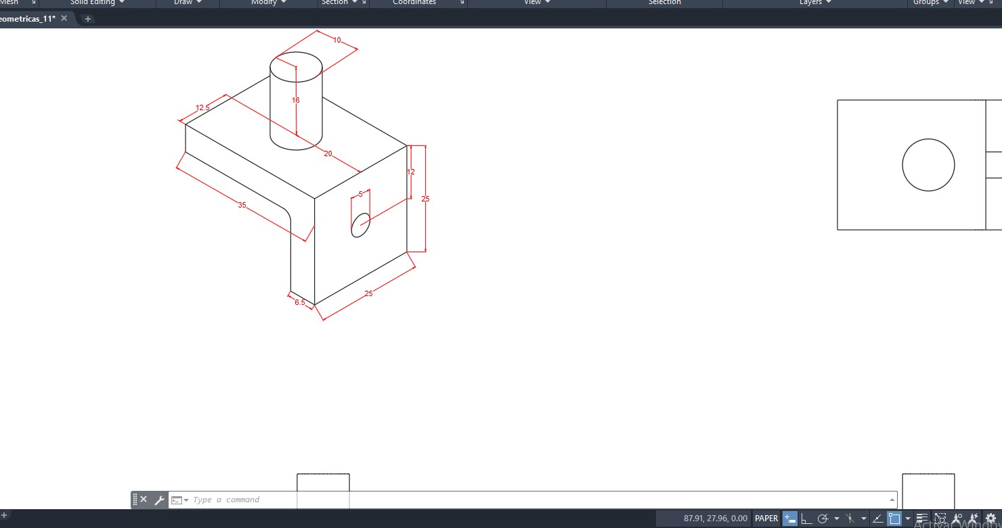The height and width of the screenshot is (528, 1002).
Task: Toggle dynamic input in status bar
Action: (789, 519)
